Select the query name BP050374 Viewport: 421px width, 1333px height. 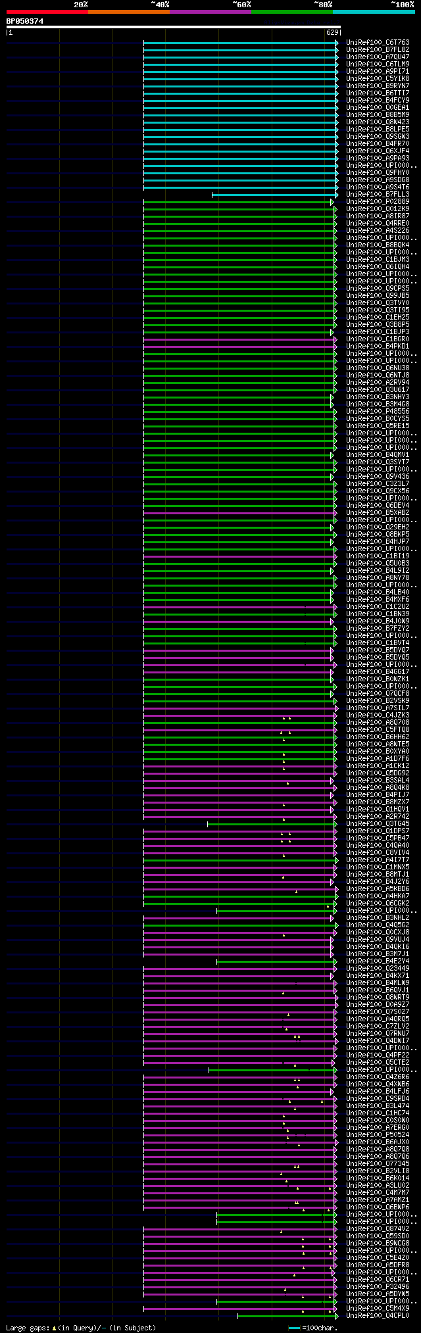tap(25, 21)
